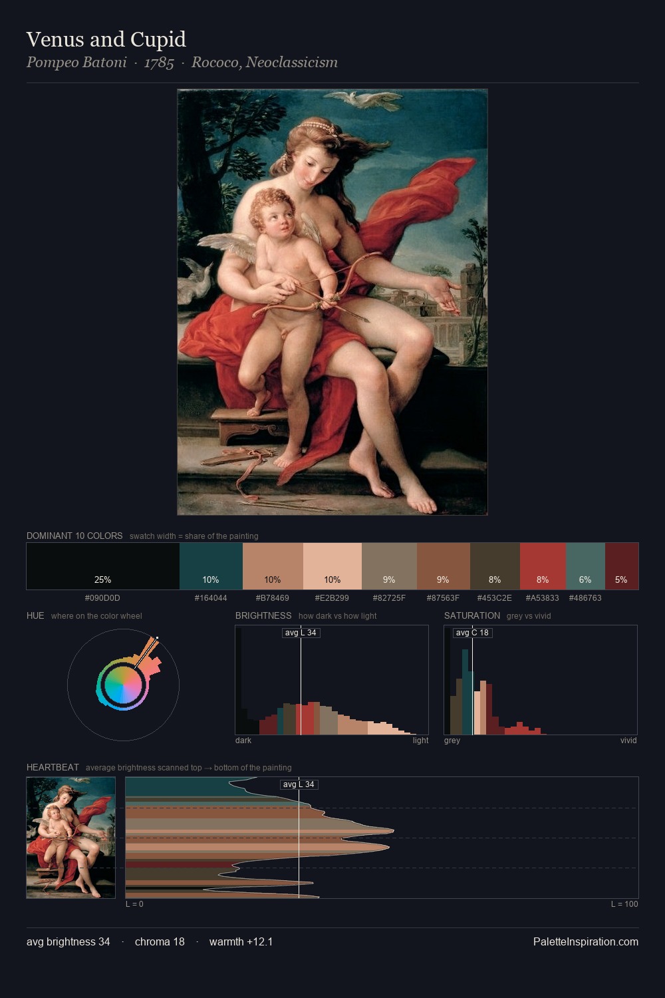Click the #090D0D black swatch at 25%
The width and height of the screenshot is (665, 998).
[103, 566]
